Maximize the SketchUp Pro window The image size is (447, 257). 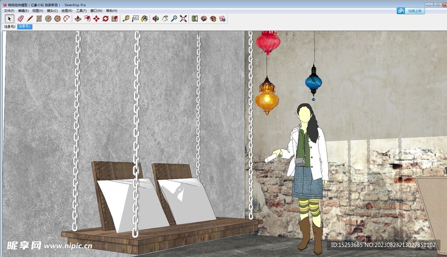click(x=438, y=5)
